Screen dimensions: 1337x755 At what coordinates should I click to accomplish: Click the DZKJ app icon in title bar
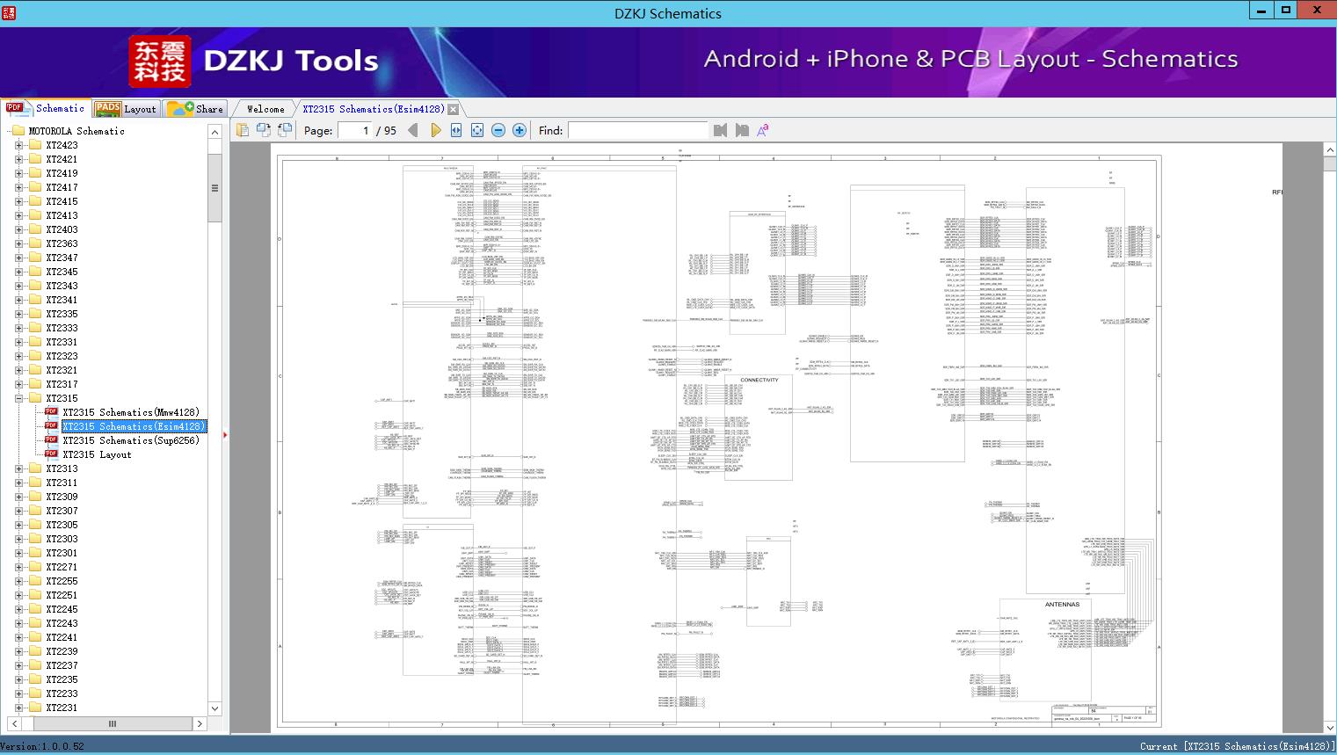tap(10, 13)
